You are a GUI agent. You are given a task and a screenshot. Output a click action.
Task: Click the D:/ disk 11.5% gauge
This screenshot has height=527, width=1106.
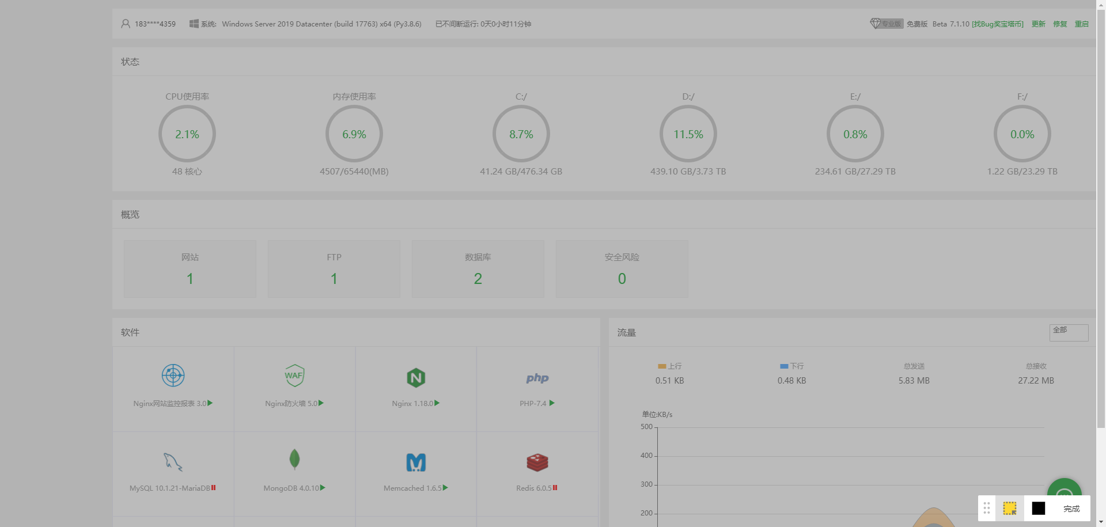click(x=688, y=134)
